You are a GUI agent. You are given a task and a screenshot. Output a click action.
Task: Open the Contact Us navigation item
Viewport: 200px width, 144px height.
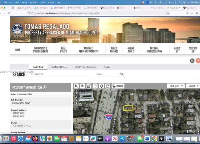(x=193, y=50)
